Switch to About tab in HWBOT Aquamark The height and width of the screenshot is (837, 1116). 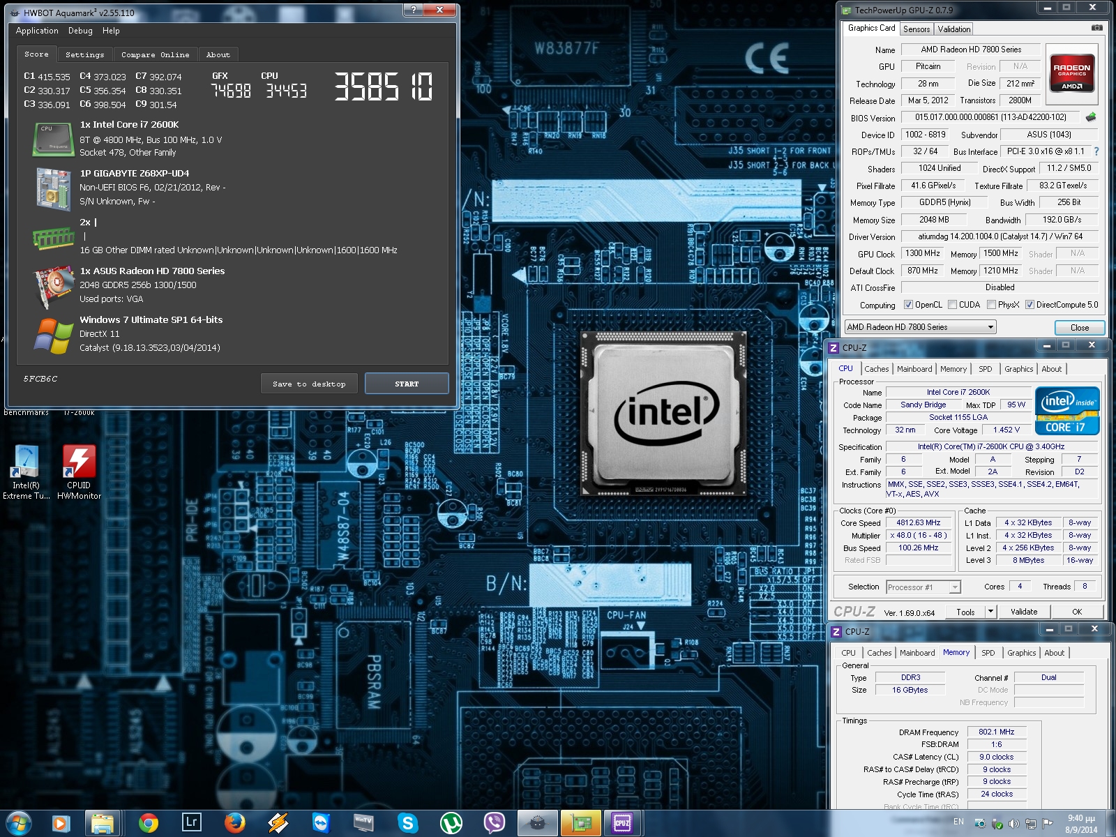pos(218,54)
